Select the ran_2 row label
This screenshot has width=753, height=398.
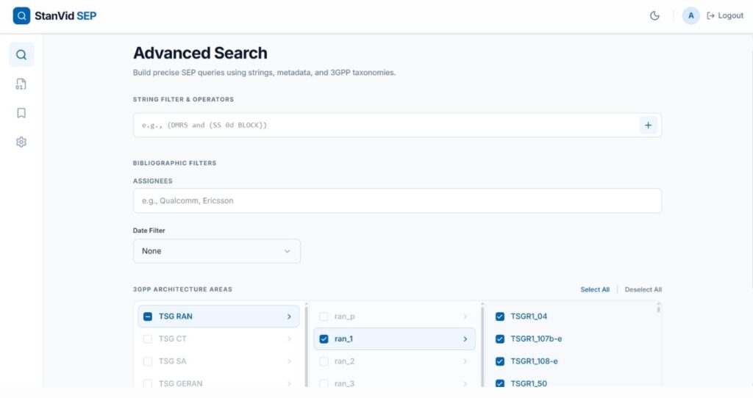[344, 361]
